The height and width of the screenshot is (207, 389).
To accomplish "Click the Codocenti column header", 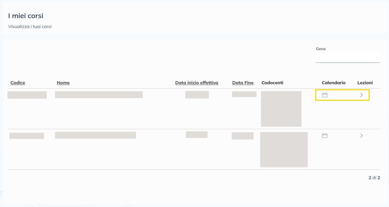I will pos(272,83).
